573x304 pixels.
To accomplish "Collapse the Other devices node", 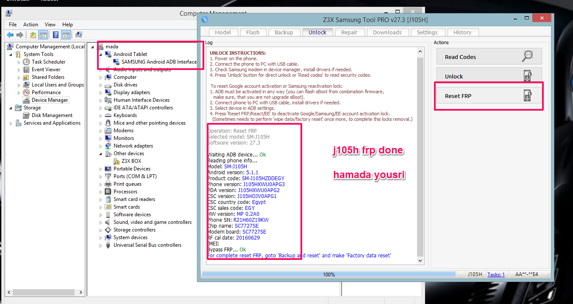I will [101, 153].
